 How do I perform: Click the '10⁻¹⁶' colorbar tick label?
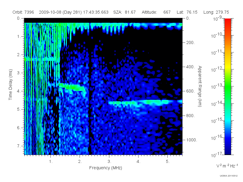click(217, 137)
